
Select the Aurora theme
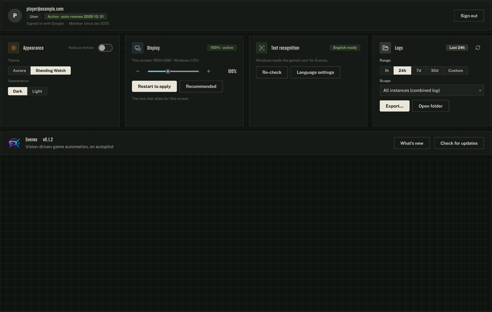(x=19, y=71)
